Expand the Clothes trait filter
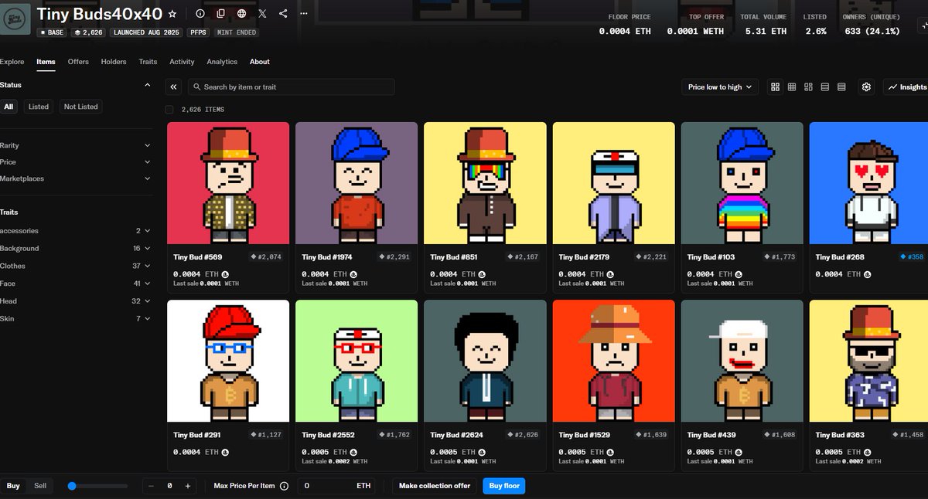 click(75, 266)
